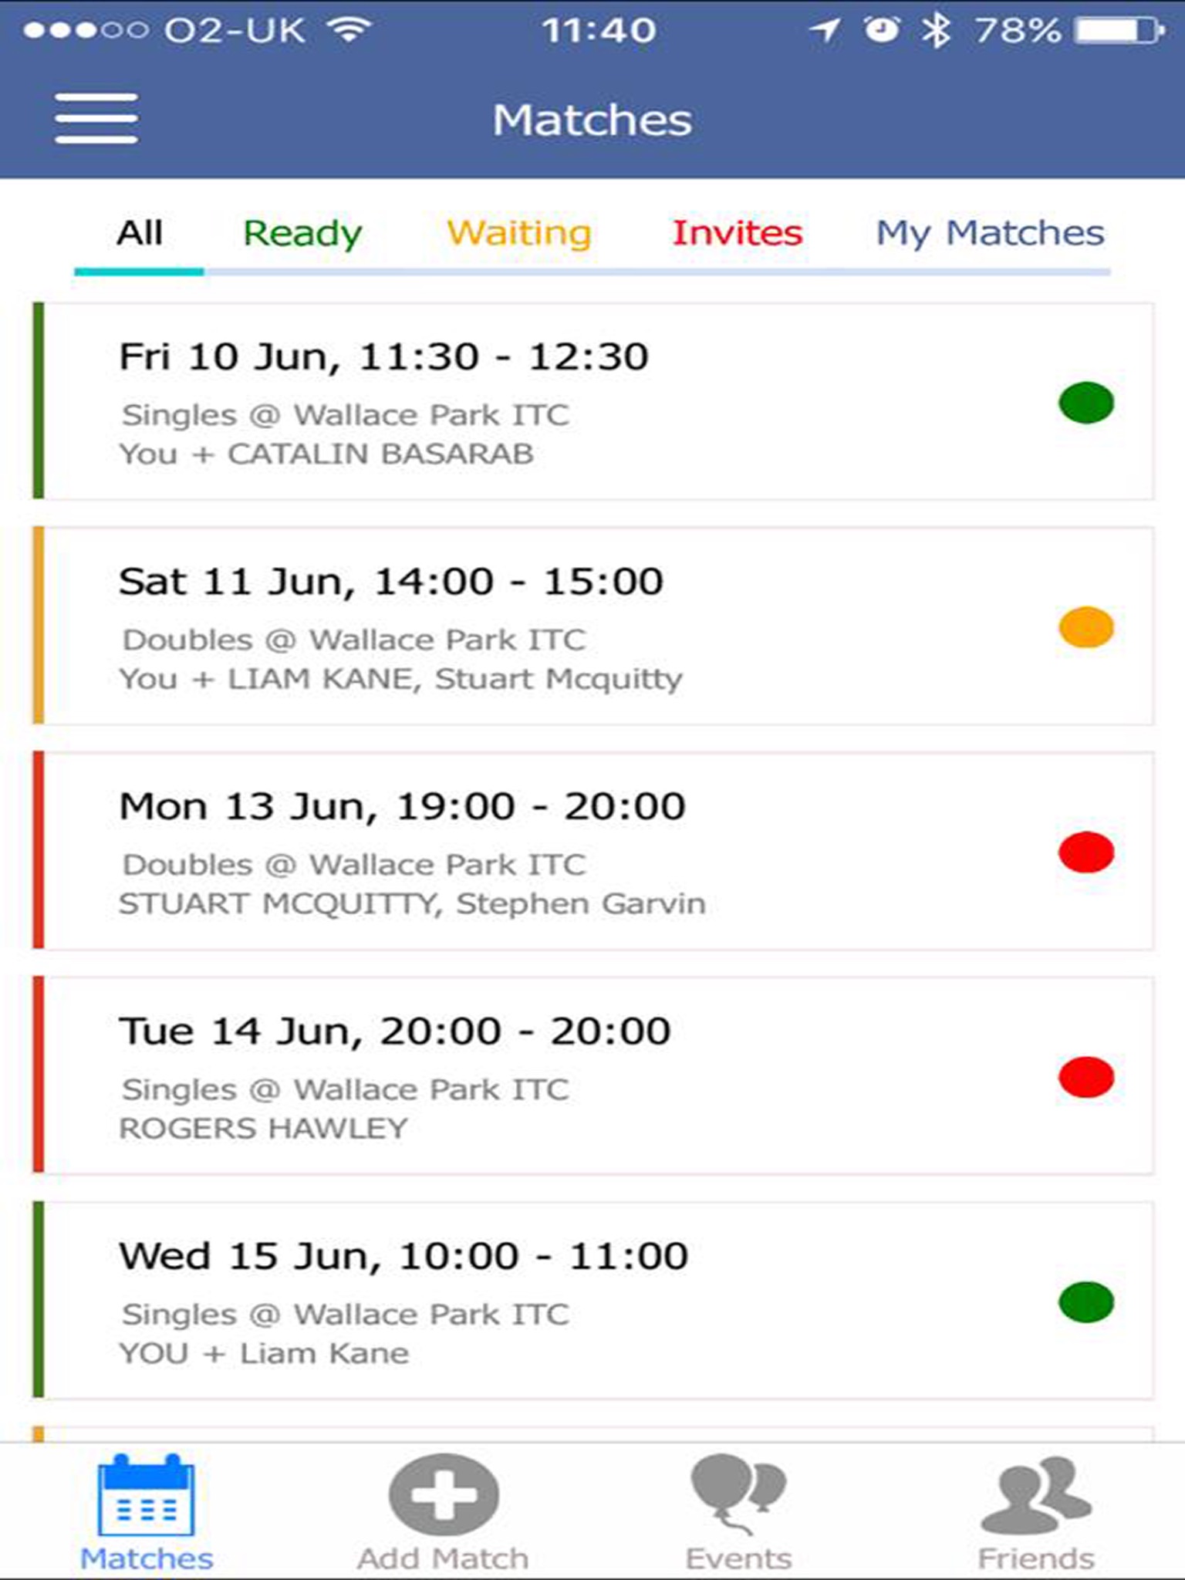
Task: Select the All matches tab
Action: click(x=140, y=233)
